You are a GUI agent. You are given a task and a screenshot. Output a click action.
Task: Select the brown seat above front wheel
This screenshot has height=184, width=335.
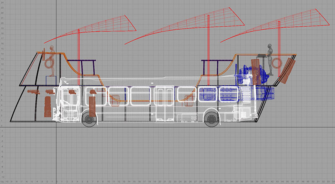pos(92,106)
